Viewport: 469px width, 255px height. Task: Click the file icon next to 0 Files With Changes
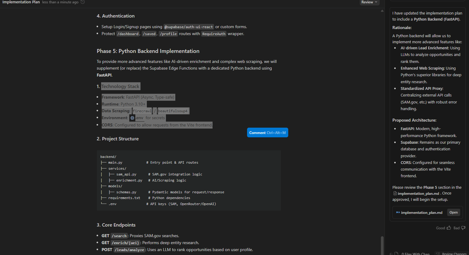click(x=396, y=253)
